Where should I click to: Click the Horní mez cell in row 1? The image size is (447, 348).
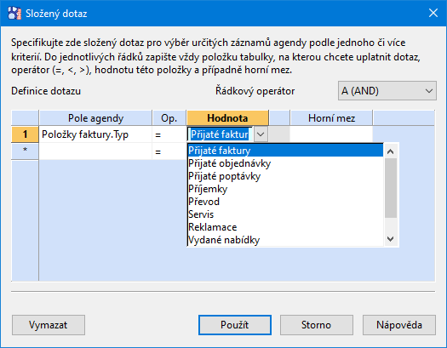pyautogui.click(x=331, y=134)
